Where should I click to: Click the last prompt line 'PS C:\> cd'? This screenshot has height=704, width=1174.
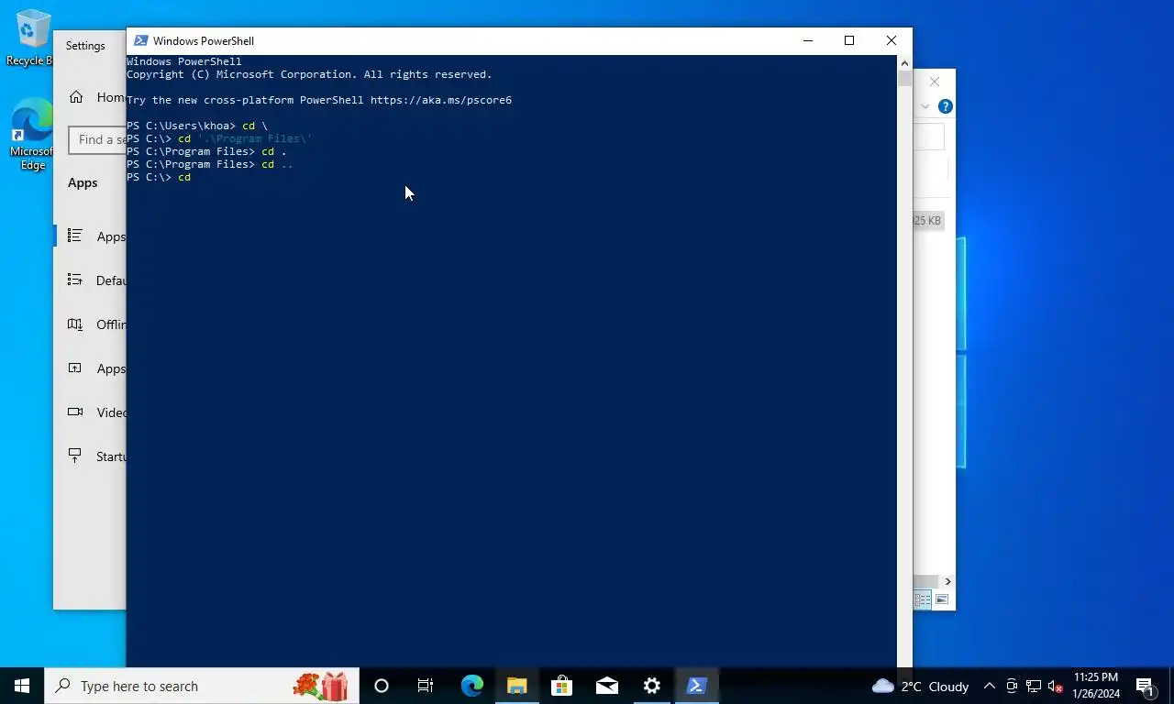[159, 177]
